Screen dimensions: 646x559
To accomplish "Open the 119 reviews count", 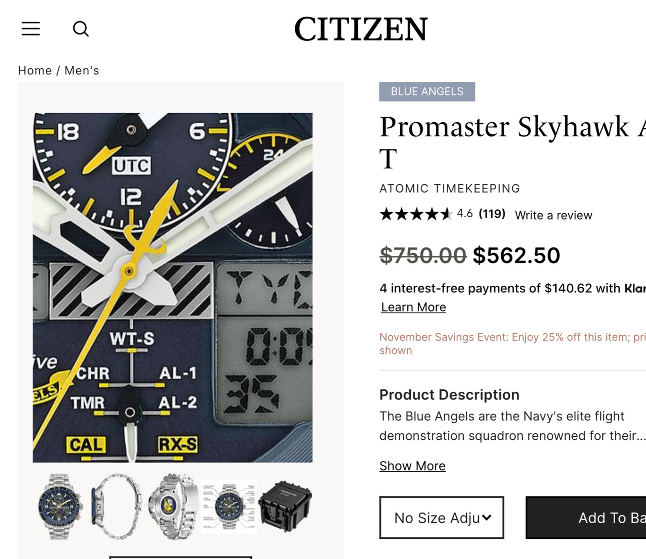I will click(492, 214).
